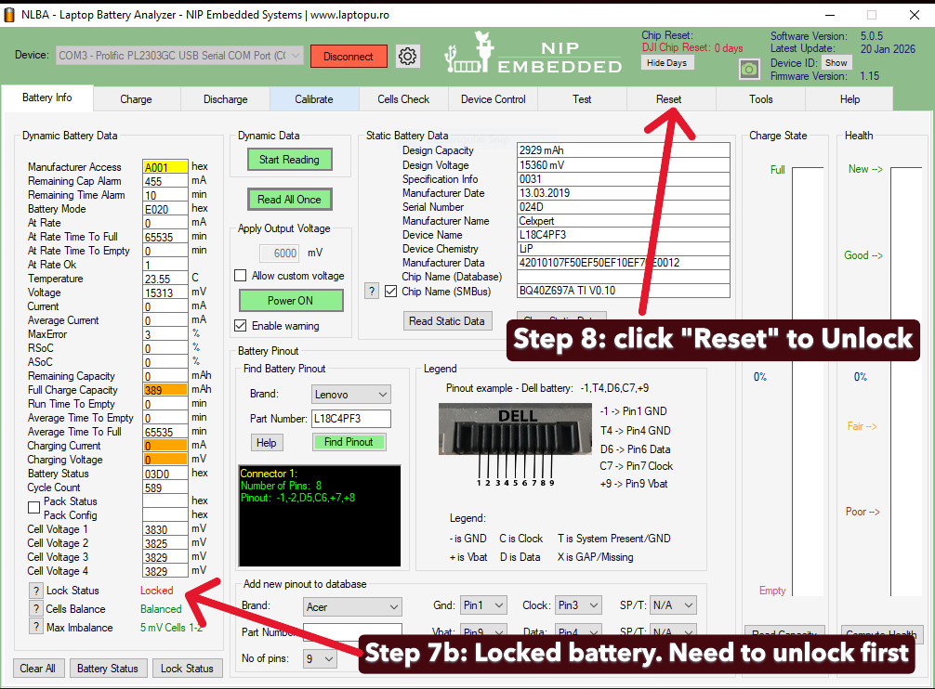The width and height of the screenshot is (935, 689).
Task: Open the COM3 device dropdown
Action: tap(180, 56)
